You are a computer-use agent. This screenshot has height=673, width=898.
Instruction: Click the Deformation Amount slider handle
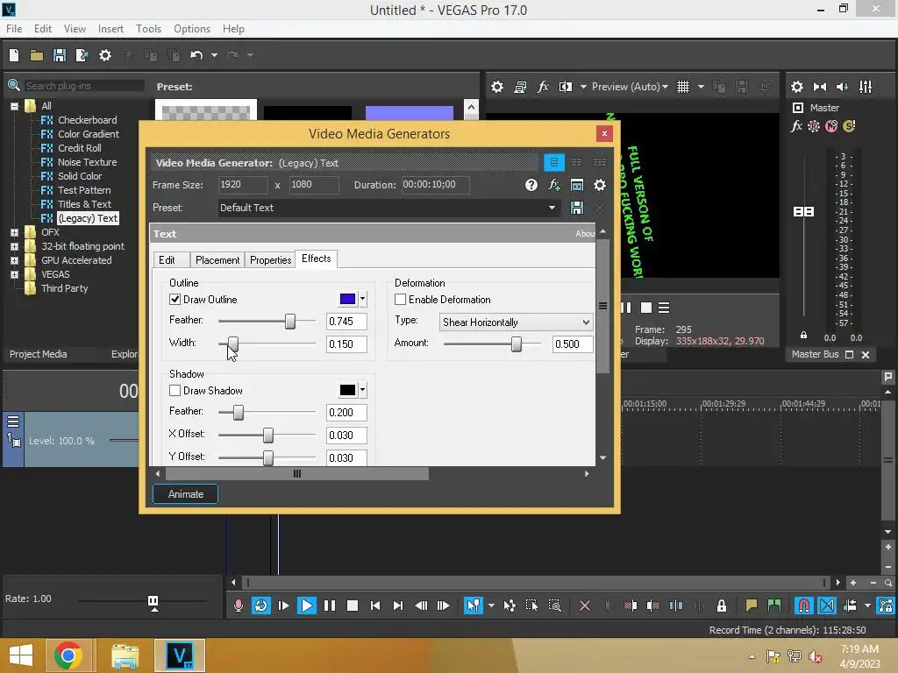pyautogui.click(x=516, y=344)
